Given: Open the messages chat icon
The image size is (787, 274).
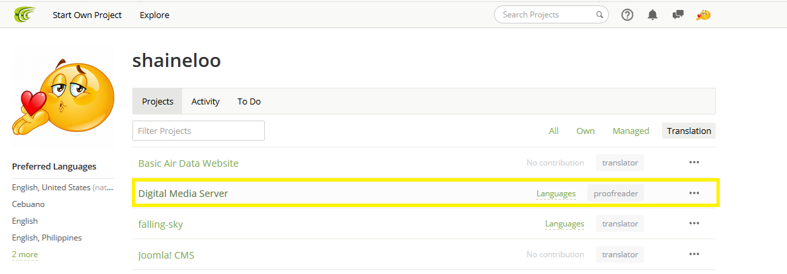Looking at the screenshot, I should click(x=678, y=15).
